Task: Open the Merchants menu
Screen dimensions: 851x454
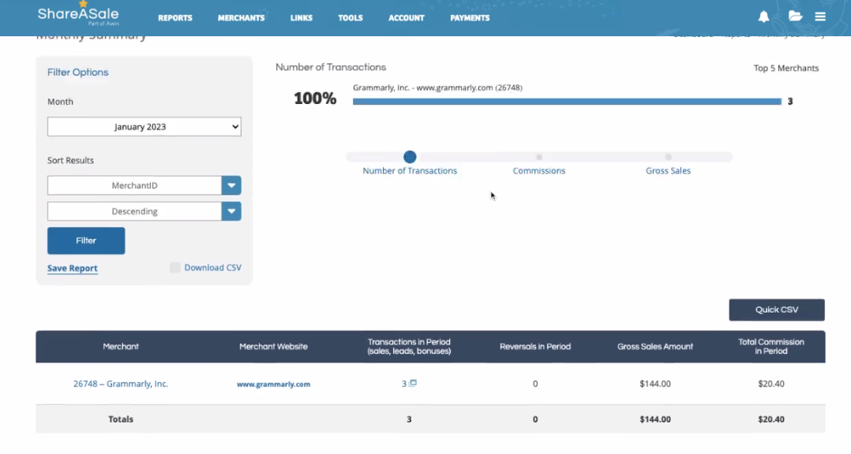Action: pos(241,18)
